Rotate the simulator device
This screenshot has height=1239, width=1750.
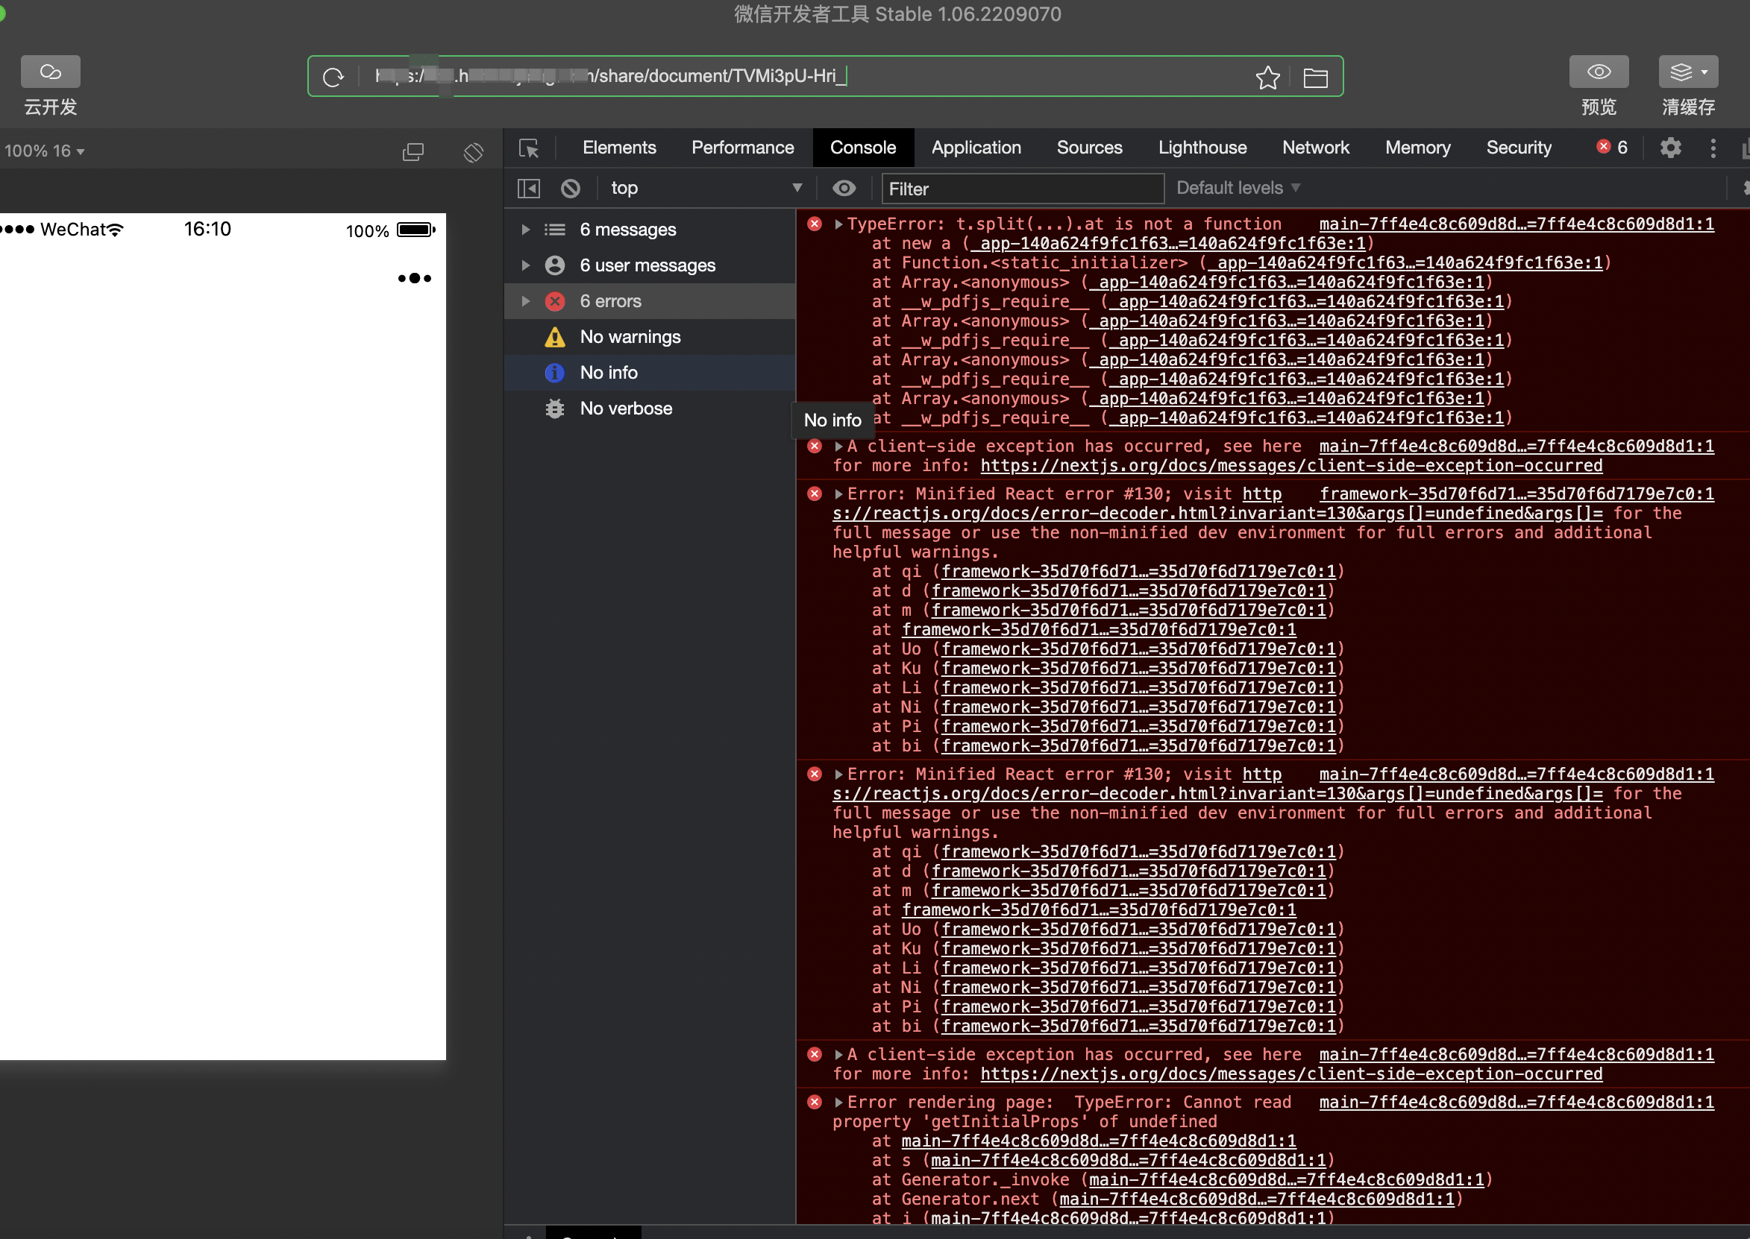click(473, 151)
